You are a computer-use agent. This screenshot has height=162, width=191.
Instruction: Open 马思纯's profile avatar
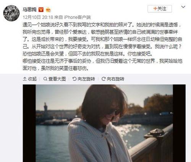click(11, 13)
